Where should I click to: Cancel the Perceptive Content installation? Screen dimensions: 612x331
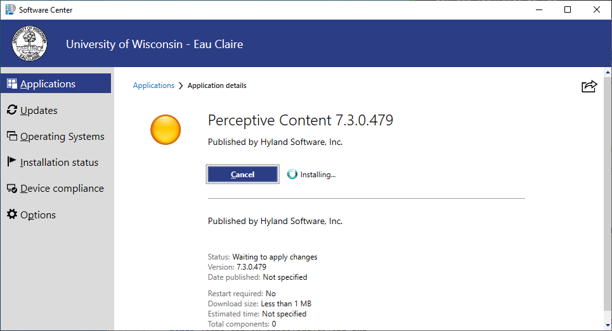tap(242, 174)
